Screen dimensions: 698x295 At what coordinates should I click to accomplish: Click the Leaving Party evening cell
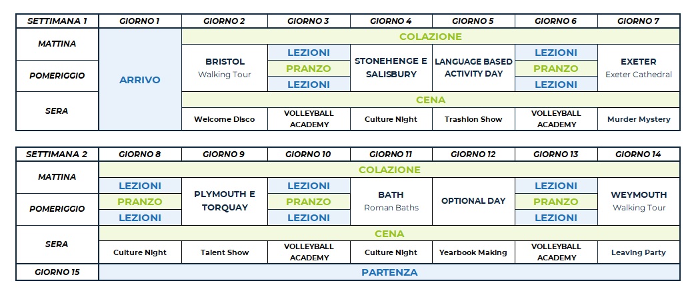[639, 252]
